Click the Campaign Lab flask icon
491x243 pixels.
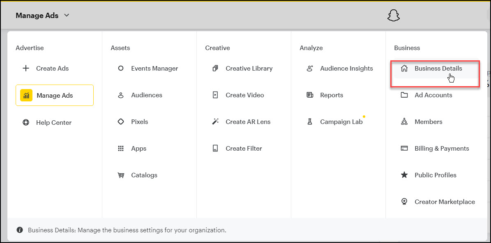coord(310,121)
